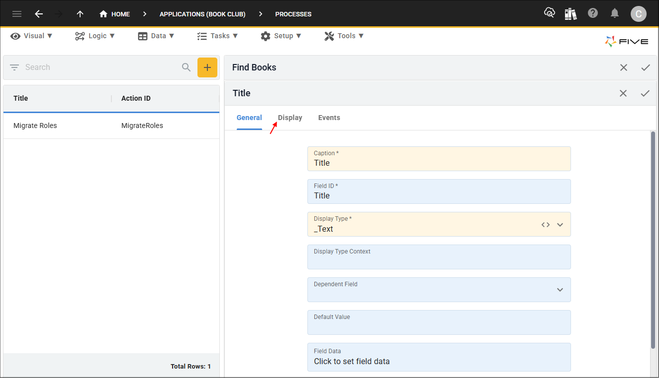Open code editor icon in Display Type
This screenshot has height=378, width=659.
(546, 225)
